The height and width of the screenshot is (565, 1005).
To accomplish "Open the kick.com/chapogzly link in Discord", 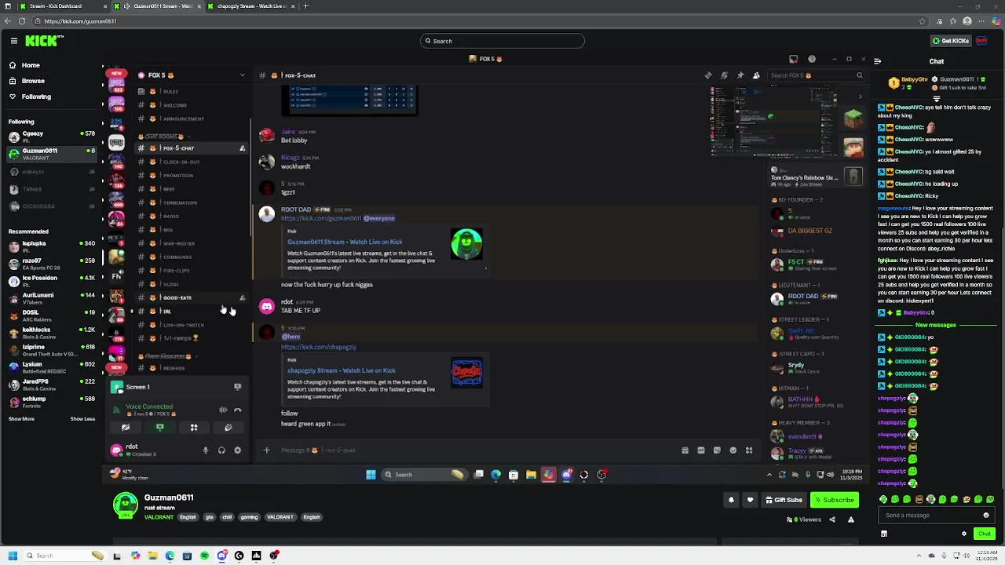I will (x=319, y=347).
